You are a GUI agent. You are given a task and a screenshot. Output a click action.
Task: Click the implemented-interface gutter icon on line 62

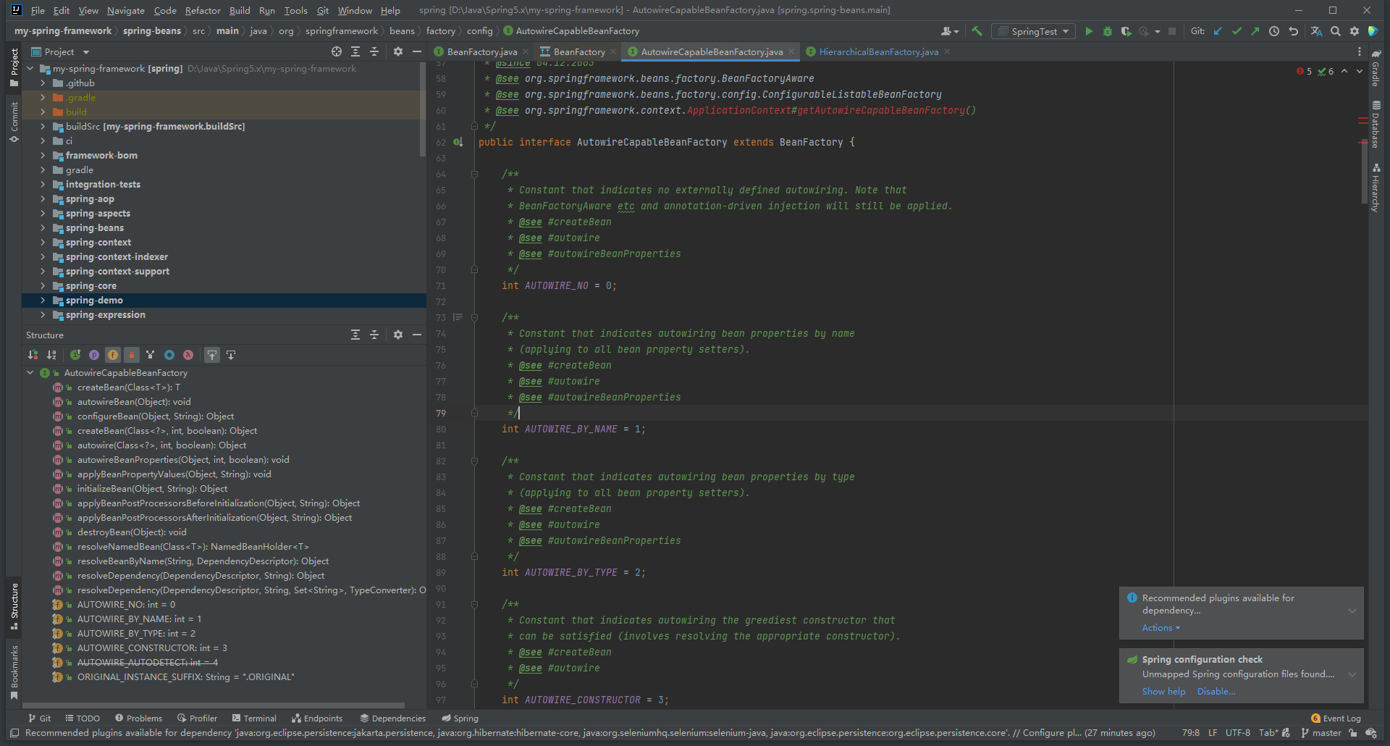coord(458,142)
